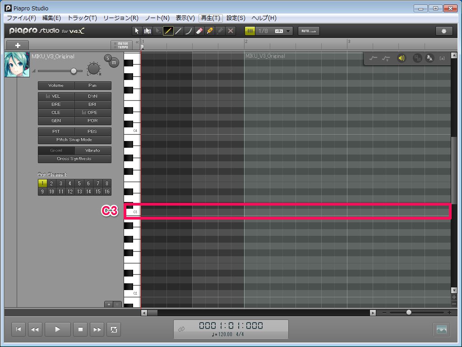Select the yellow cutter knife tool

209,31
